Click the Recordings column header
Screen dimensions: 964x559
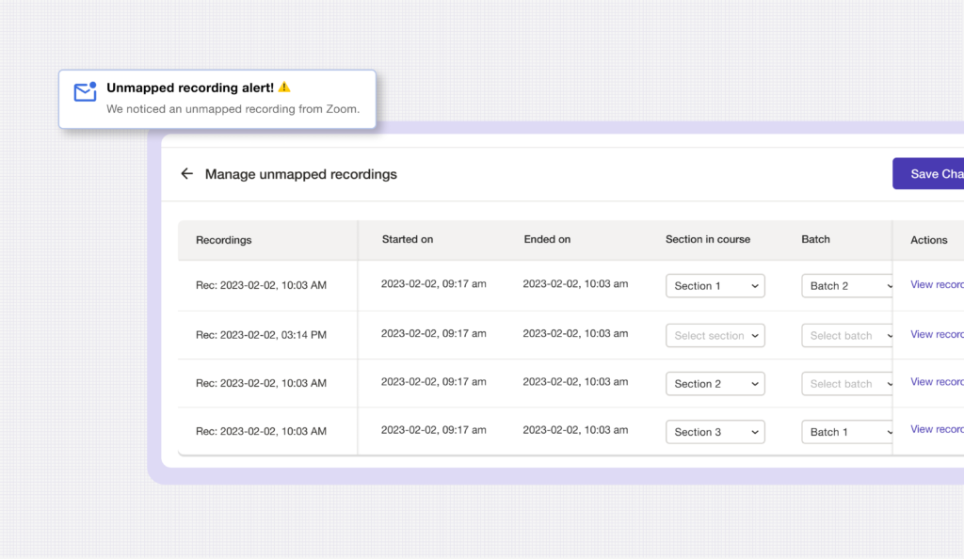[x=224, y=240]
